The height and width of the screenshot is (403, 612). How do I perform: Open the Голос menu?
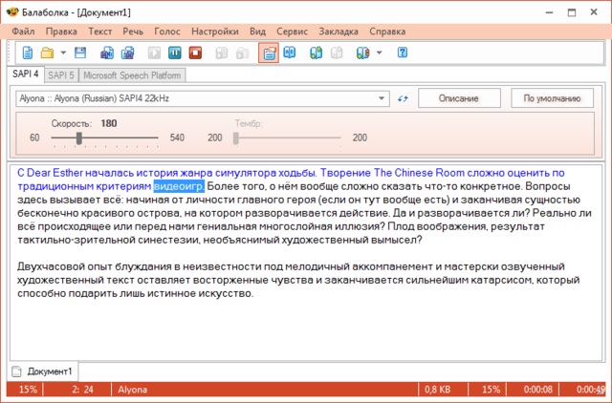pos(165,32)
